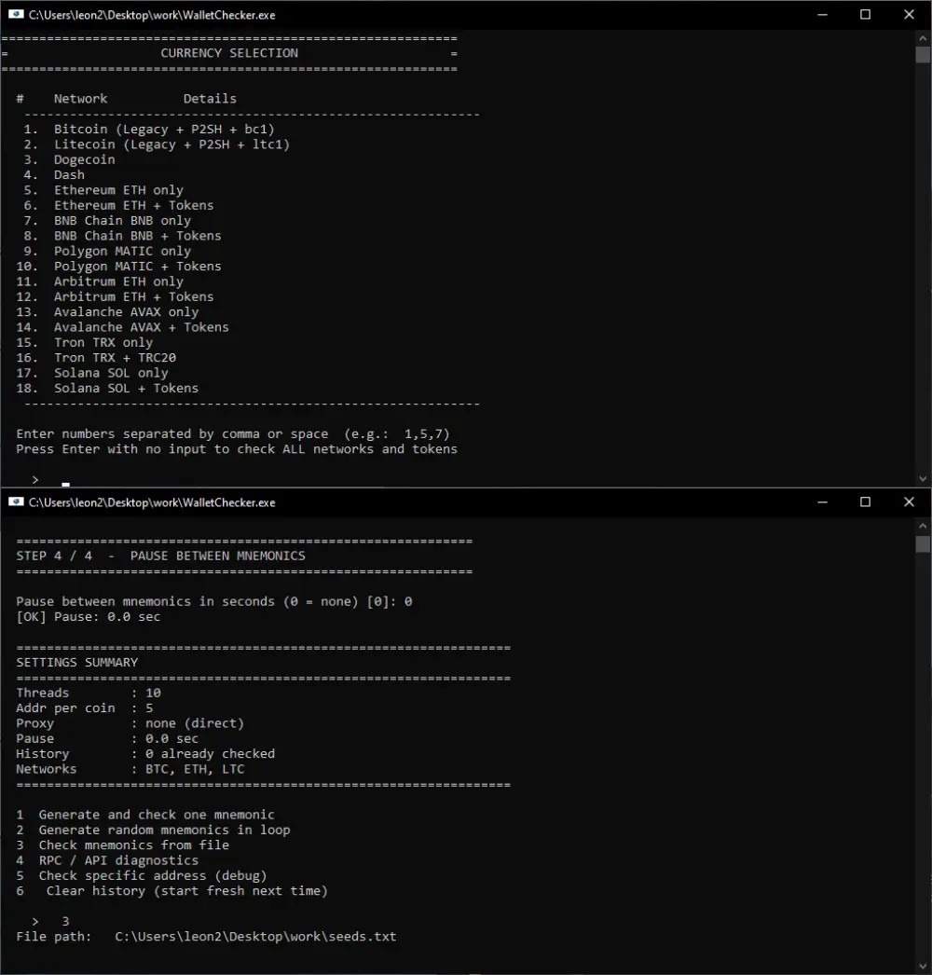The width and height of the screenshot is (932, 975).
Task: Click 'Bitcoin (Legacy + P2SH + bc1)' row
Action: click(x=148, y=130)
